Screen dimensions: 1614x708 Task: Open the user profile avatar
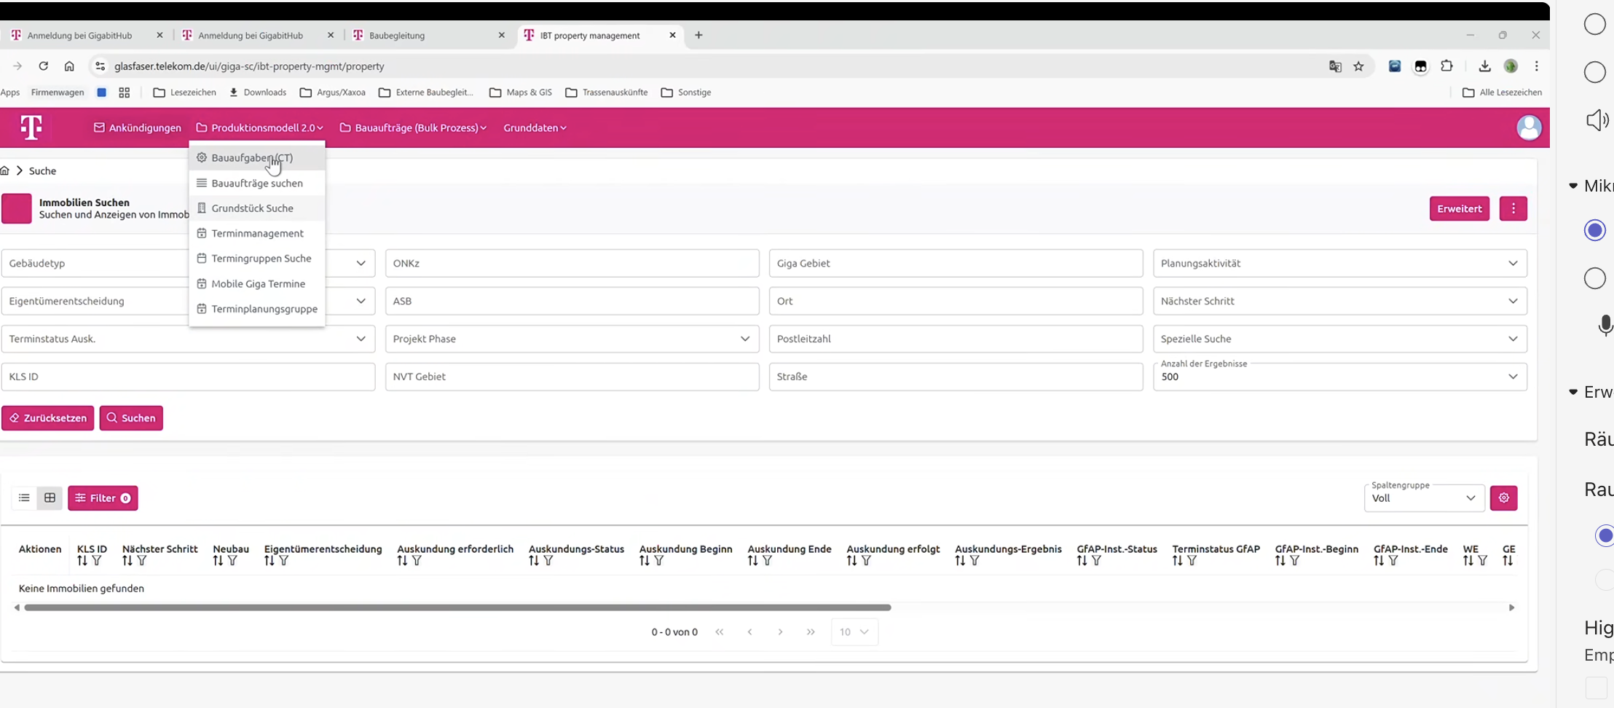coord(1528,127)
